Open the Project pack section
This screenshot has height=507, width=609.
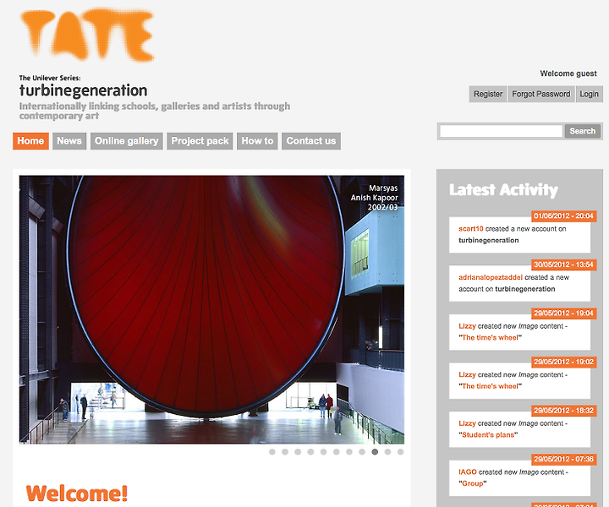tap(200, 141)
